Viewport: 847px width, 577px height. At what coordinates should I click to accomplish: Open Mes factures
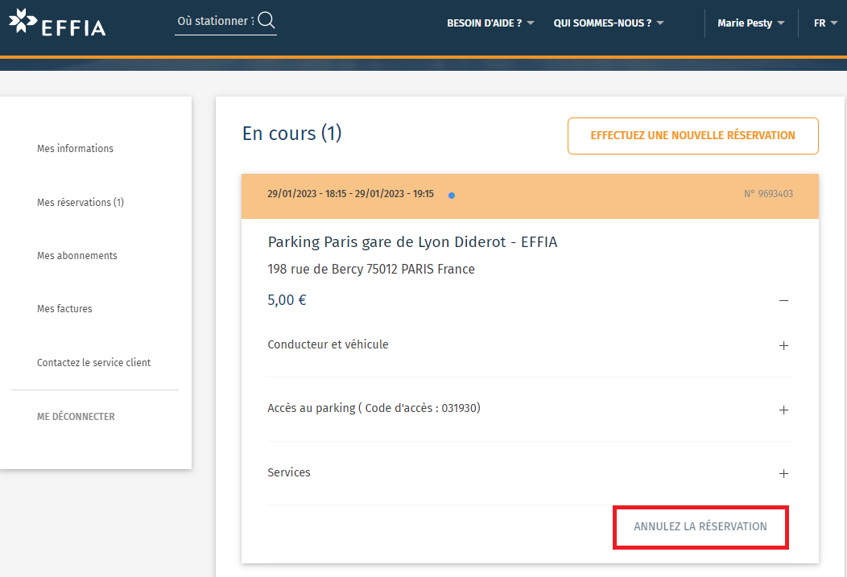[64, 309]
